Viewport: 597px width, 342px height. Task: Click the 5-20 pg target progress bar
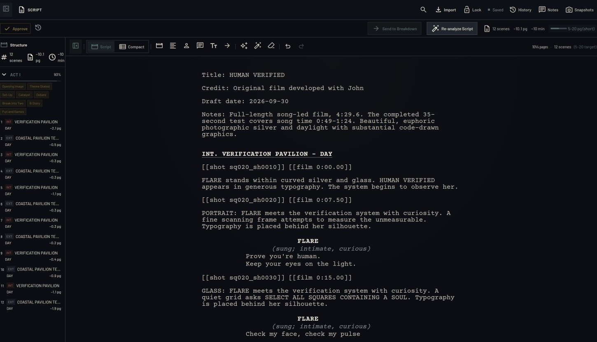tap(558, 28)
